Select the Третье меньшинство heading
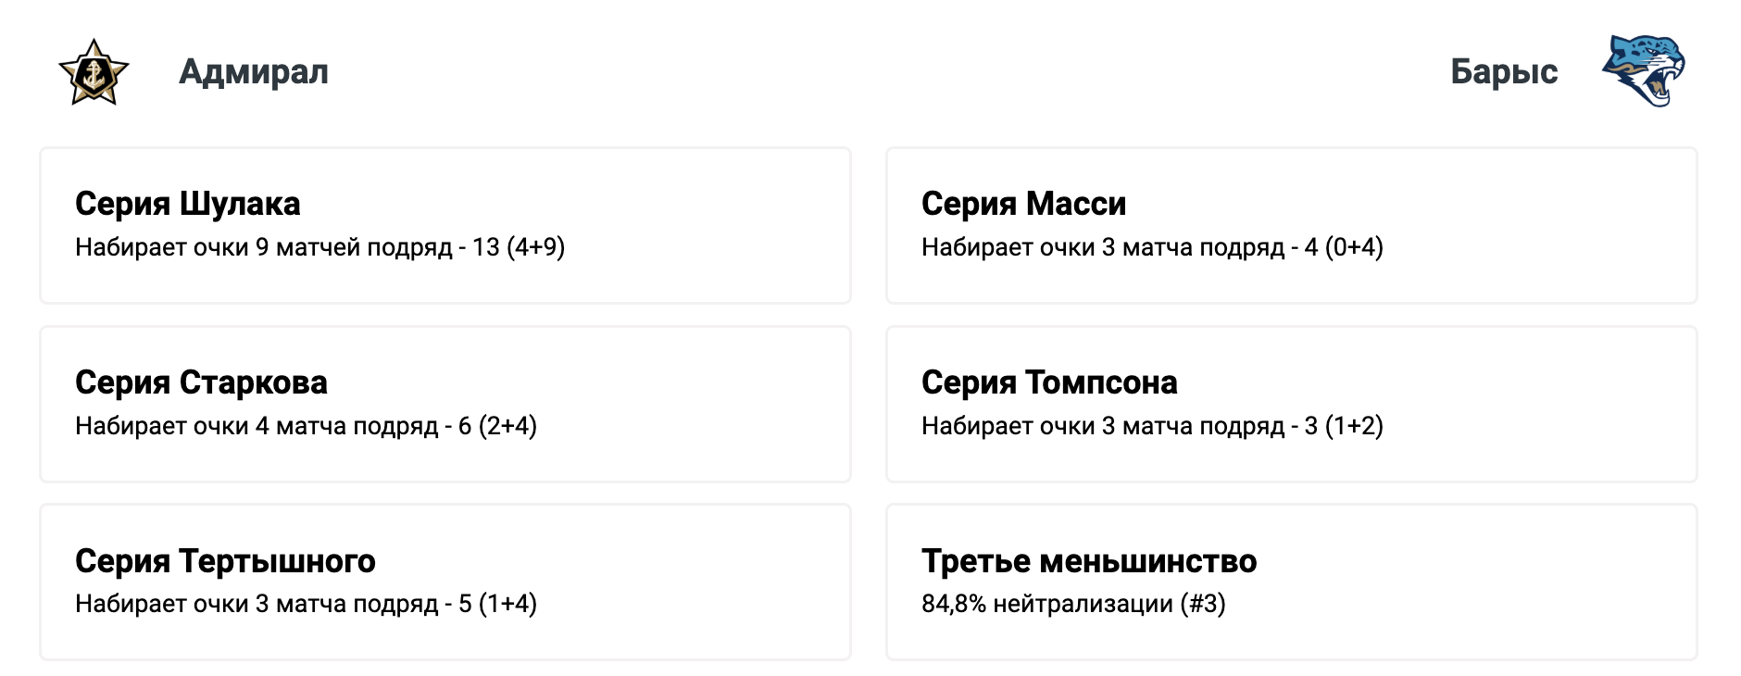1741x676 pixels. coord(1089,561)
